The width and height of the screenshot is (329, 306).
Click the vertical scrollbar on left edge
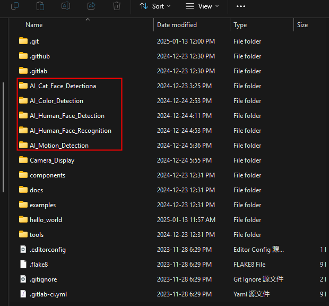3,138
